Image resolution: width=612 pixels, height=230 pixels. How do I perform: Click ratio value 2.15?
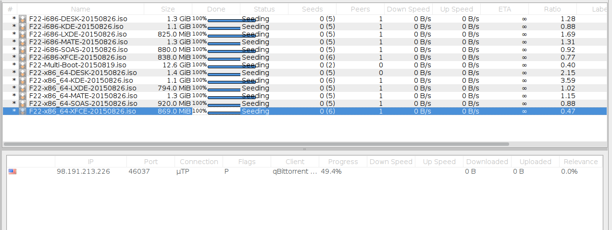click(568, 73)
